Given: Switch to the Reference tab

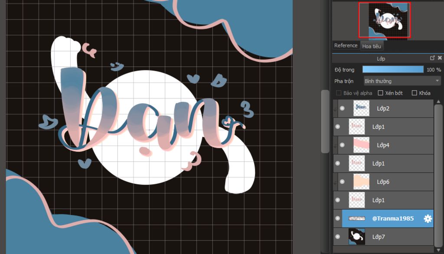Looking at the screenshot, I should pos(346,46).
